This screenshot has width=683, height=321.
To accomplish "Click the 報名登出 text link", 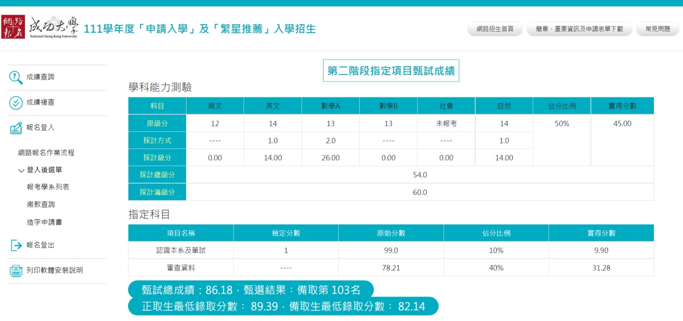I will pyautogui.click(x=40, y=245).
